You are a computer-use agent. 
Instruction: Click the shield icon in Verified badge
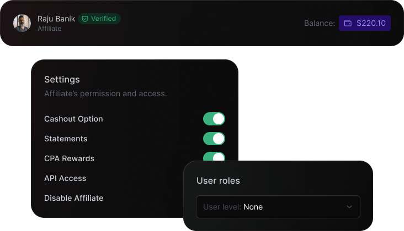point(85,19)
